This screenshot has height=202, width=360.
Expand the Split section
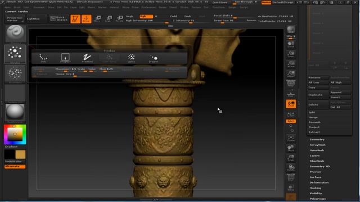[x=312, y=112]
